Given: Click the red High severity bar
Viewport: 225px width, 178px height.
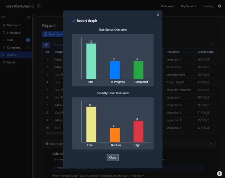Looking at the screenshot, I should pos(138,131).
